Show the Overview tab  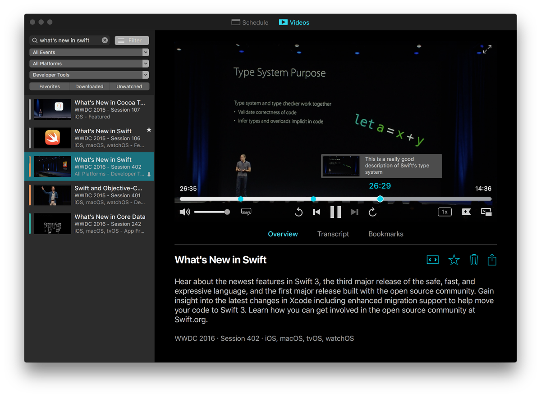click(283, 234)
